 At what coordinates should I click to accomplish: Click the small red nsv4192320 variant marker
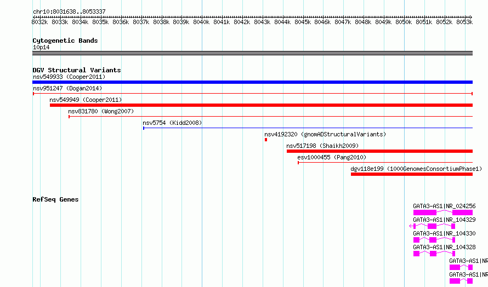pos(266,140)
